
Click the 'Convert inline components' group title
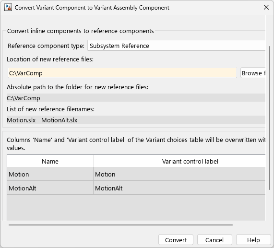pyautogui.click(x=81, y=31)
